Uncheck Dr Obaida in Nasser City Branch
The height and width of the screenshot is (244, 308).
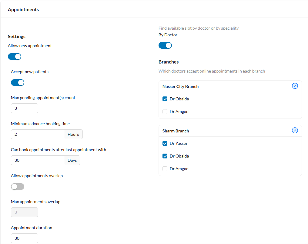tap(165, 99)
